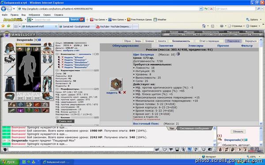
Task: Click the send-message arrow icon beside chat input
Action: [x=157, y=150]
